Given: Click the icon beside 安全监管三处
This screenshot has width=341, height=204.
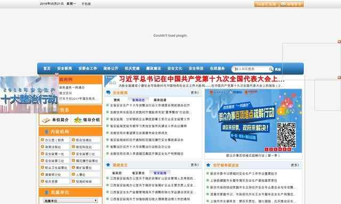Looking at the screenshot, I should (43, 160).
